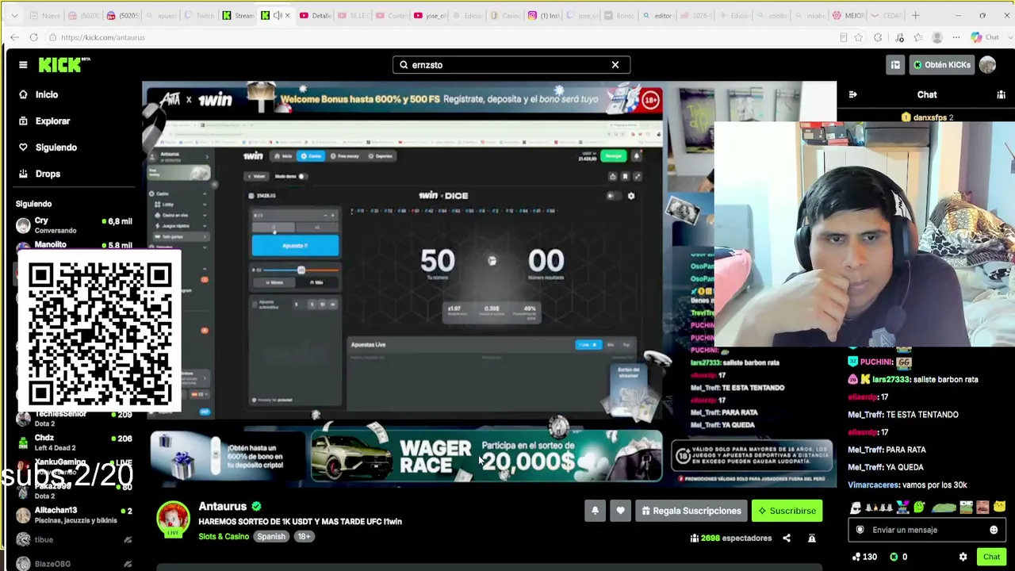Click the Antaurus channel name
Screen dimensions: 1015x571
click(x=222, y=506)
